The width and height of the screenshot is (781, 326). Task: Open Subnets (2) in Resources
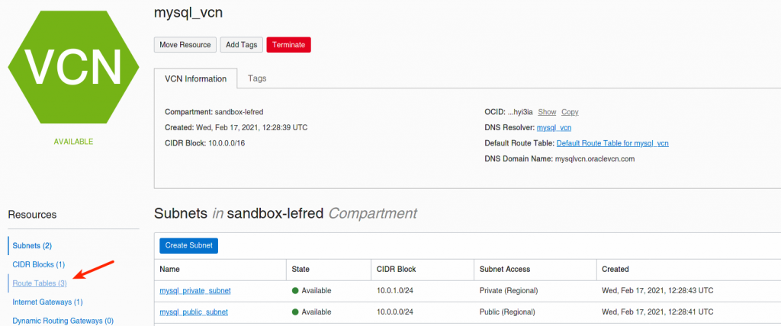pos(32,245)
